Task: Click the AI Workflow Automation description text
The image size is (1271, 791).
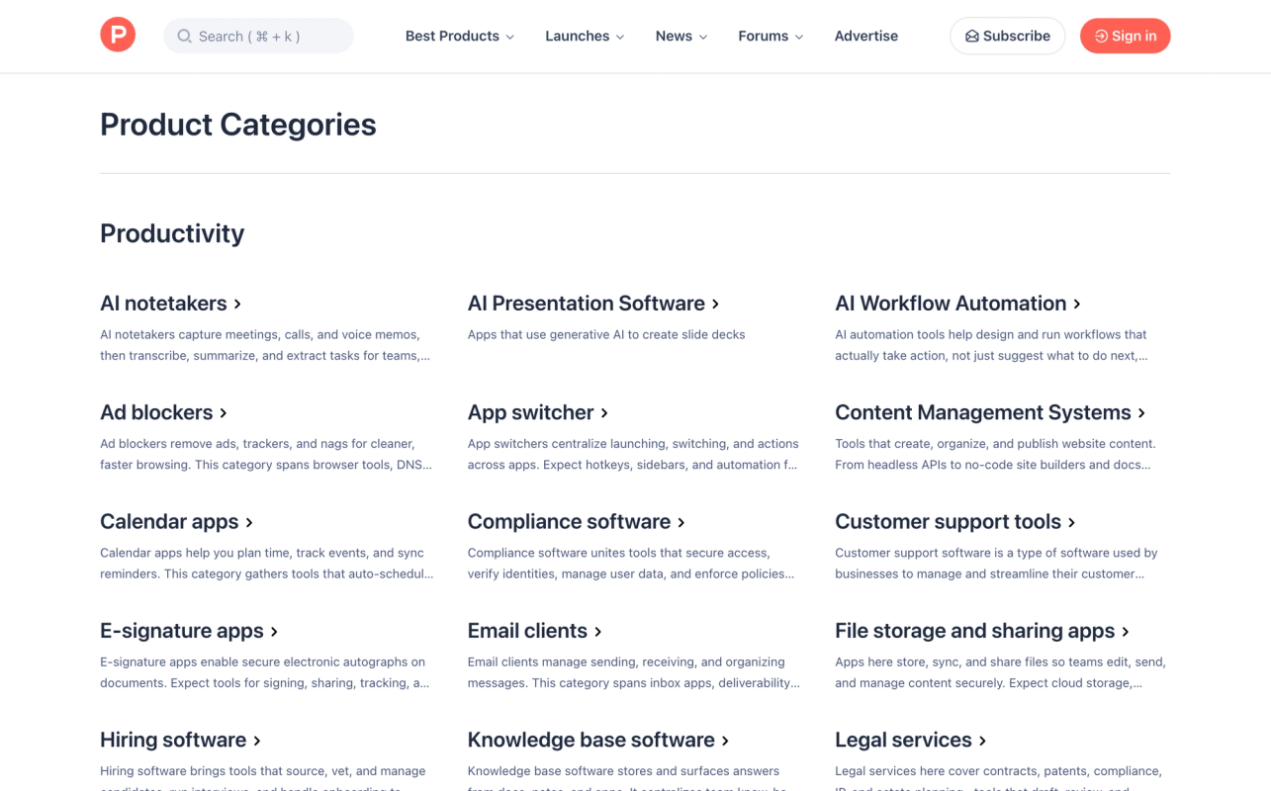Action: pos(991,345)
